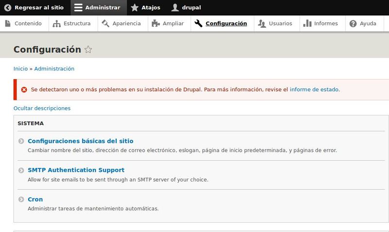The width and height of the screenshot is (389, 232).
Task: Click description 'Administrar tareas de mantenimiento automáticas.'
Action: coord(93,209)
